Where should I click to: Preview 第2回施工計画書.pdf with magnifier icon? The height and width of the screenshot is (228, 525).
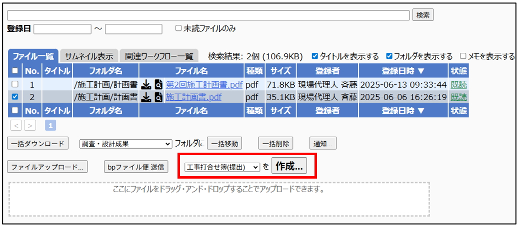pos(158,84)
